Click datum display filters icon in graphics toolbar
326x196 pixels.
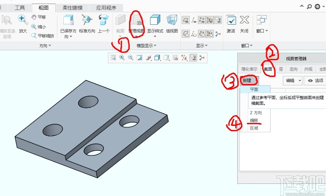(x=184, y=58)
